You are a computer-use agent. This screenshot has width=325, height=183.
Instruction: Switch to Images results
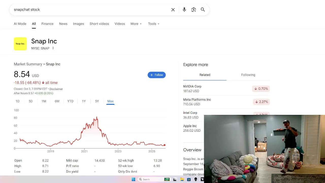tap(78, 24)
